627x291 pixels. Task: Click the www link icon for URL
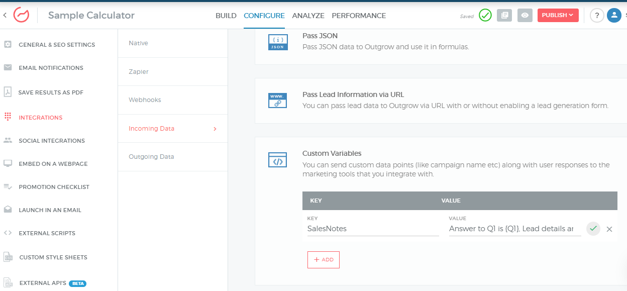(277, 100)
